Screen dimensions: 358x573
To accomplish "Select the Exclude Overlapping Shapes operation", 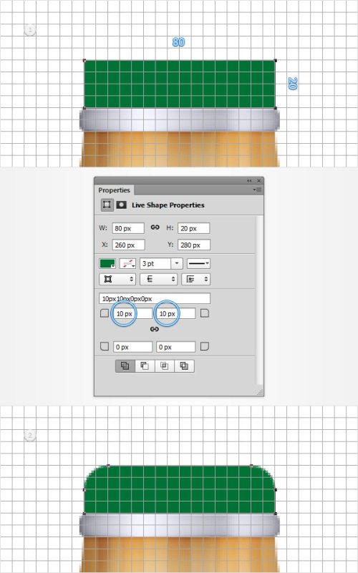I will point(184,366).
